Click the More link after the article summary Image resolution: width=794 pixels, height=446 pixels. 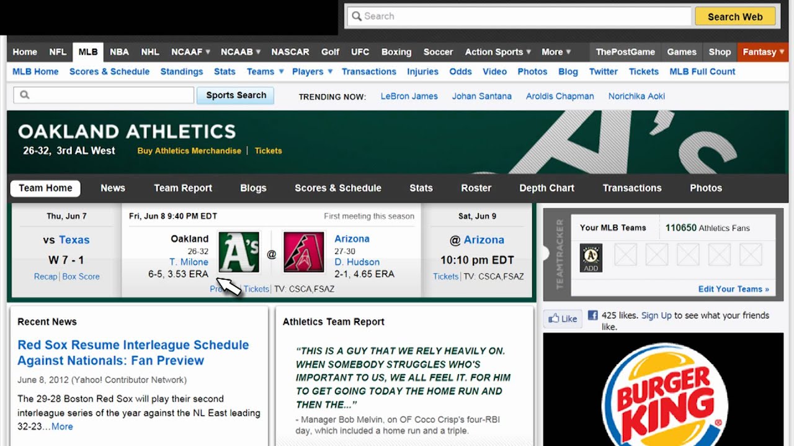tap(62, 426)
